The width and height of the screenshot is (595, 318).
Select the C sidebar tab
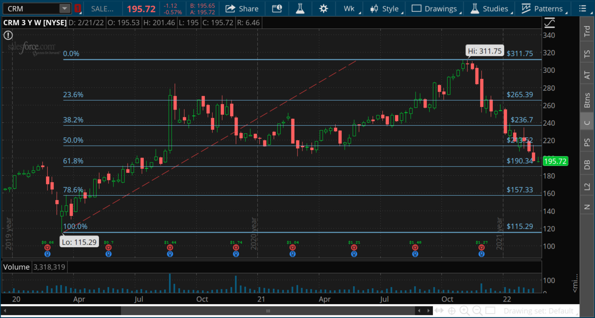[x=587, y=122]
